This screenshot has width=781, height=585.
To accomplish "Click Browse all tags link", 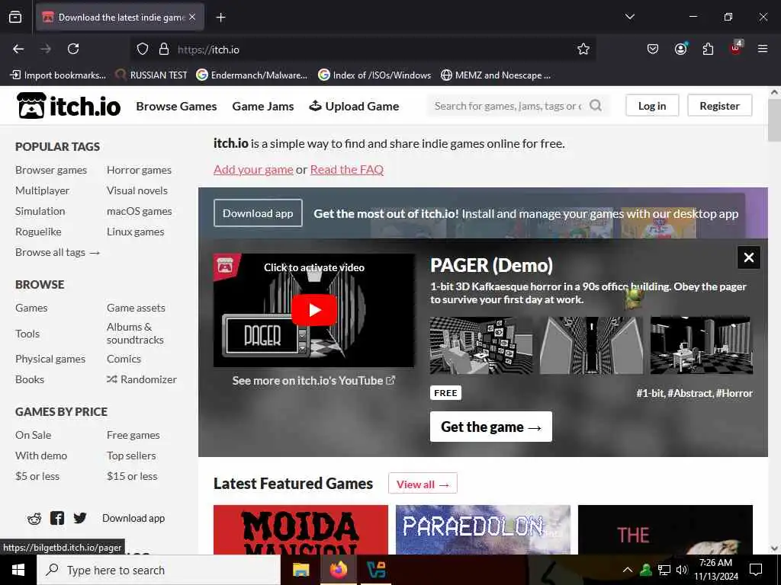I will point(58,252).
